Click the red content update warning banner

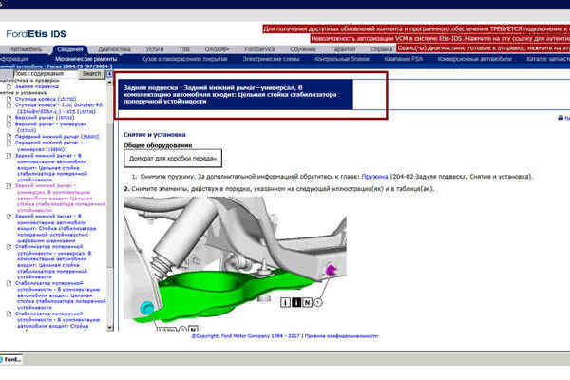click(416, 28)
